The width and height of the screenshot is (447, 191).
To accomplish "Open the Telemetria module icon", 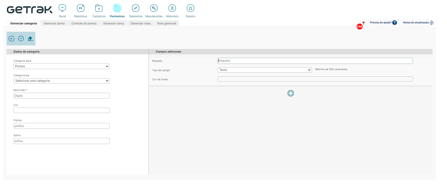I will click(x=136, y=8).
